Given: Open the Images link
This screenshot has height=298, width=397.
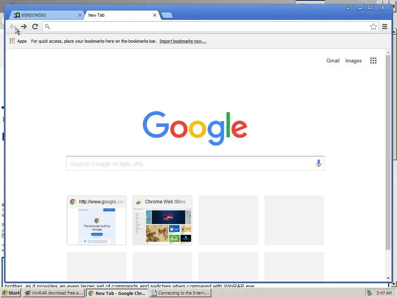Looking at the screenshot, I should [x=353, y=61].
